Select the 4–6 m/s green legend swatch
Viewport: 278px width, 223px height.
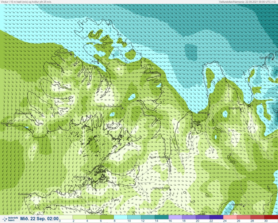tap(93, 217)
